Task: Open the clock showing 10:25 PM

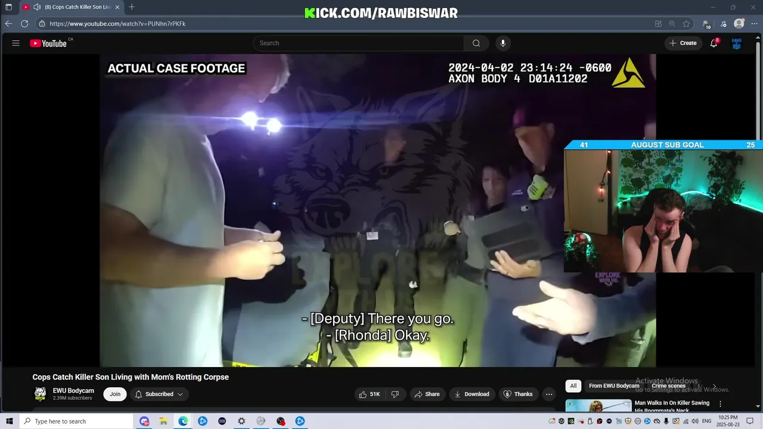Action: [x=728, y=421]
